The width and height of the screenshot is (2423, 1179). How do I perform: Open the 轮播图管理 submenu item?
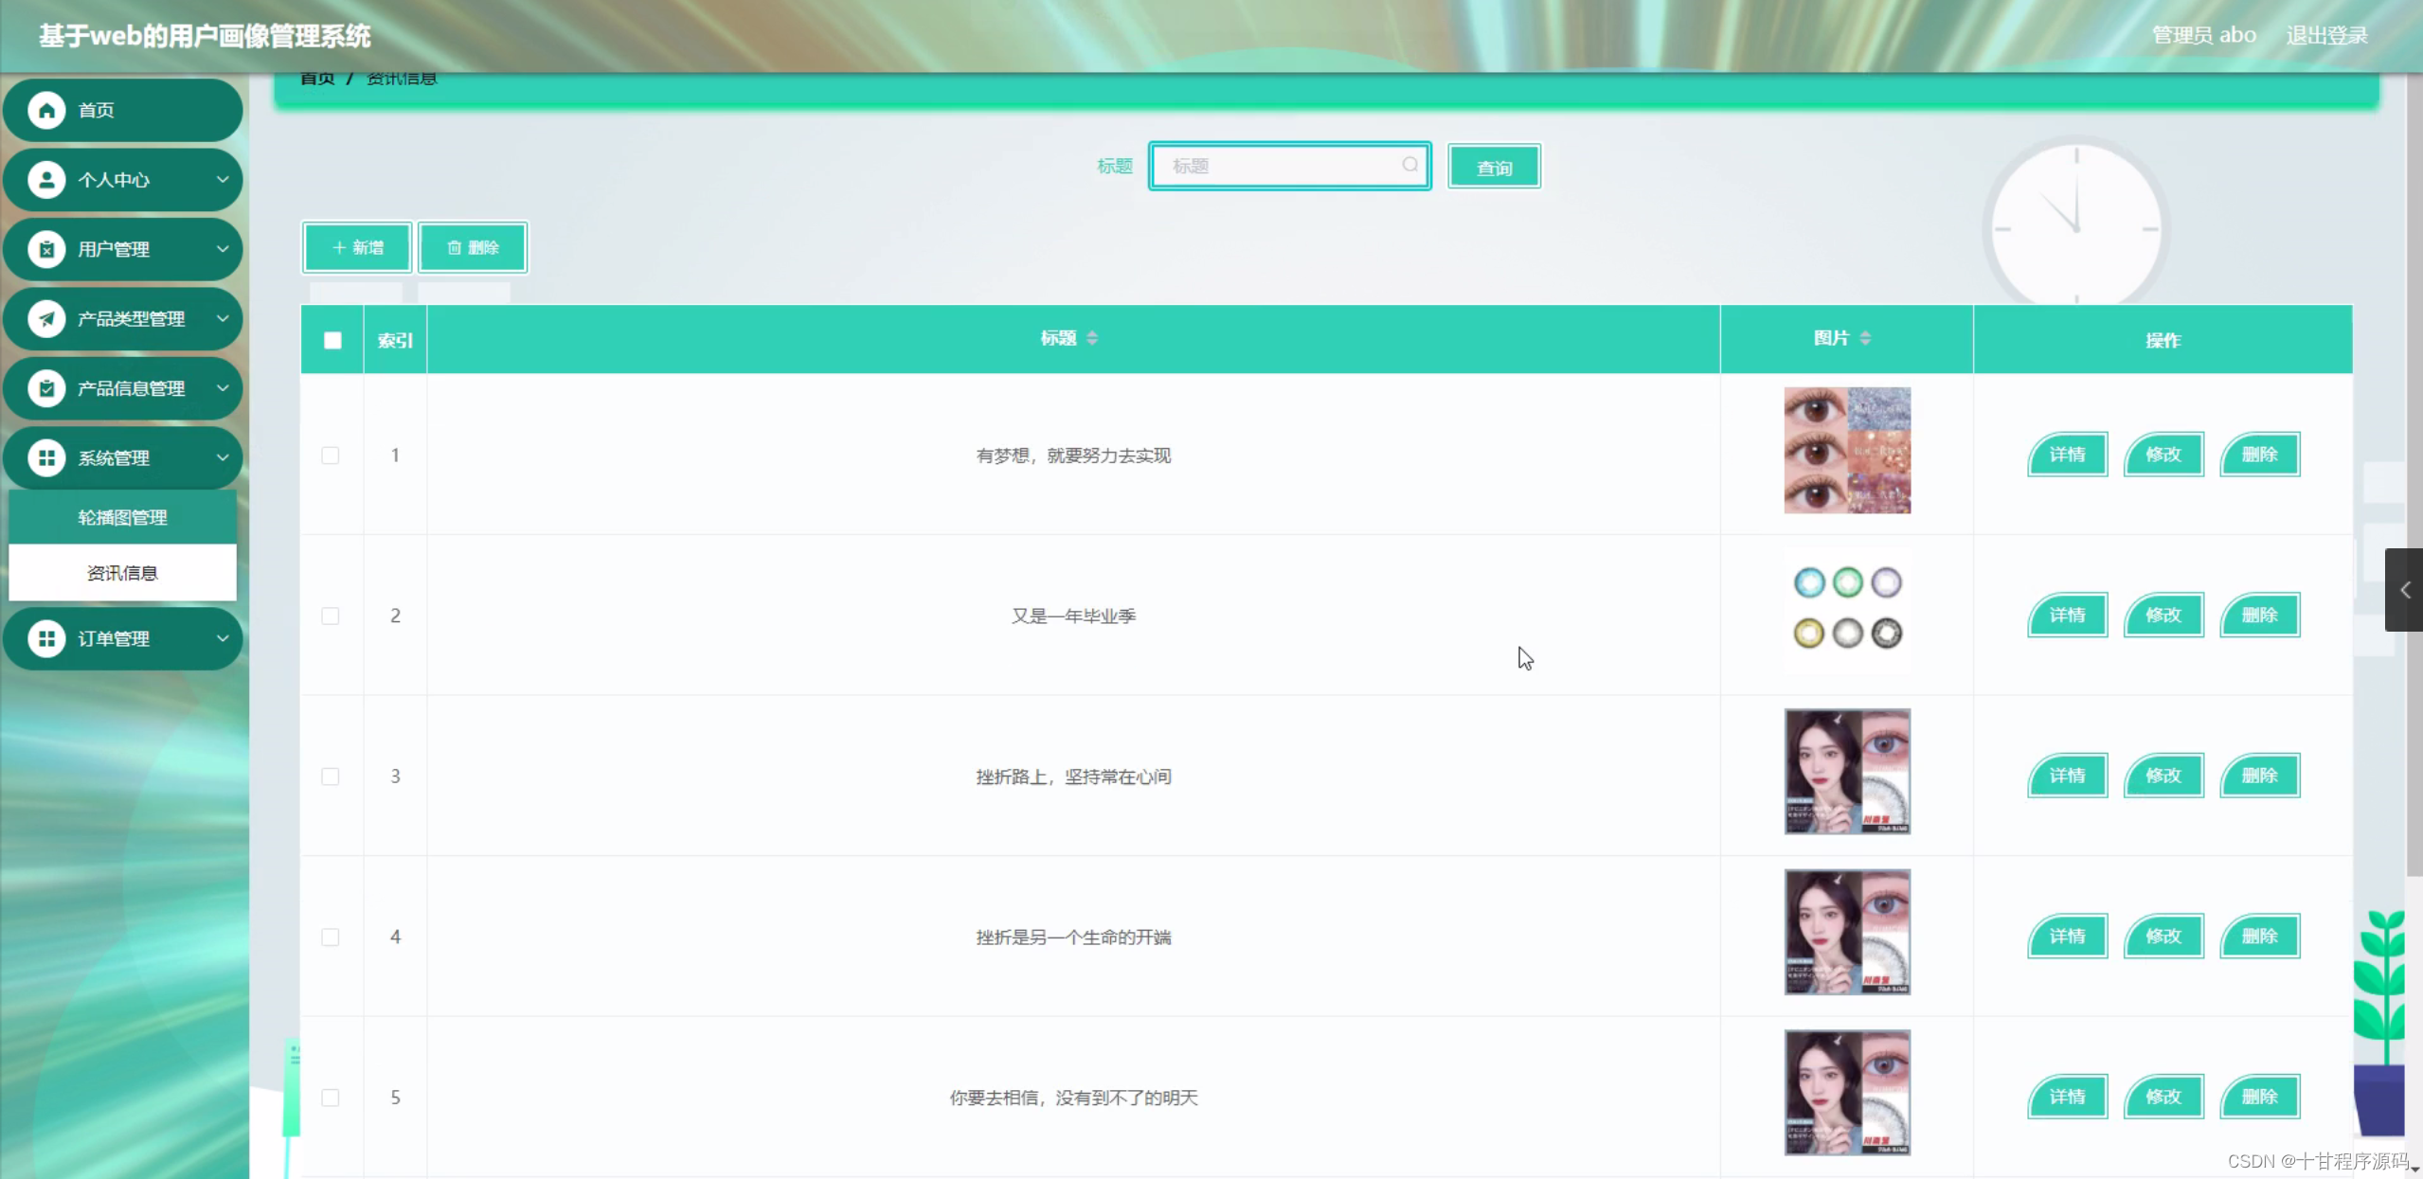[122, 517]
